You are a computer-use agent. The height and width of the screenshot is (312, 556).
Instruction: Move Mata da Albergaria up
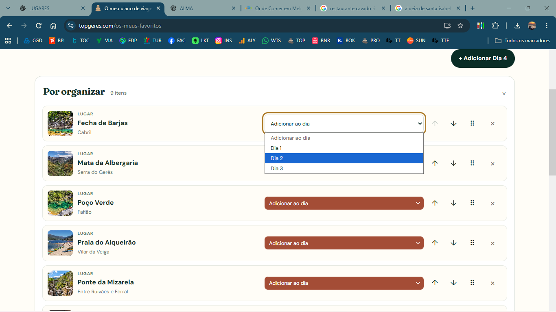pos(435,163)
